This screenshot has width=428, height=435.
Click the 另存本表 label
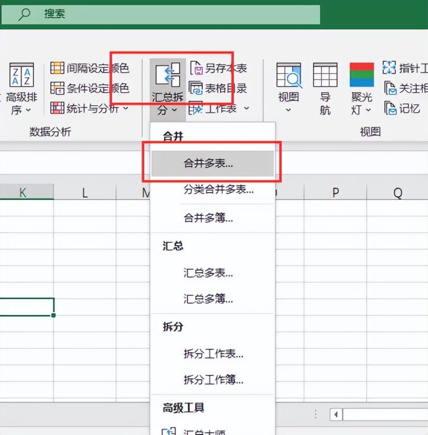(x=226, y=68)
